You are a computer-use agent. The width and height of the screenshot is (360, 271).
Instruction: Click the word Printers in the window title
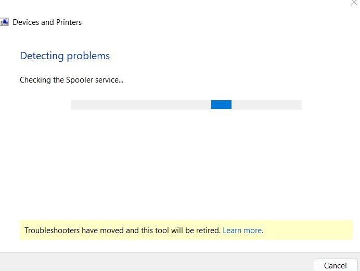point(69,22)
